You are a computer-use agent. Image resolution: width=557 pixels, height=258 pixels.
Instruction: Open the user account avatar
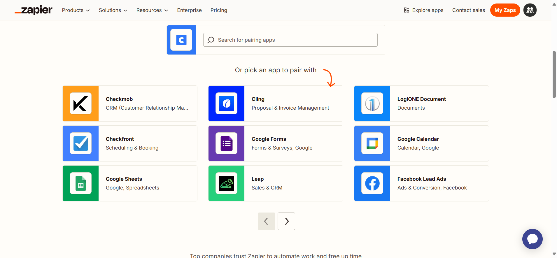coord(530,10)
